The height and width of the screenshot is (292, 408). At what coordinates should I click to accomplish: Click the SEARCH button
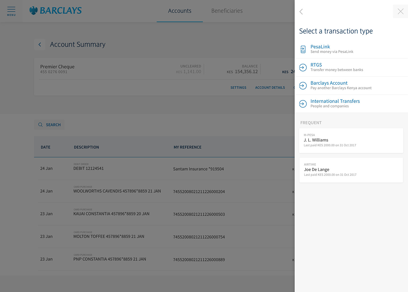49,125
